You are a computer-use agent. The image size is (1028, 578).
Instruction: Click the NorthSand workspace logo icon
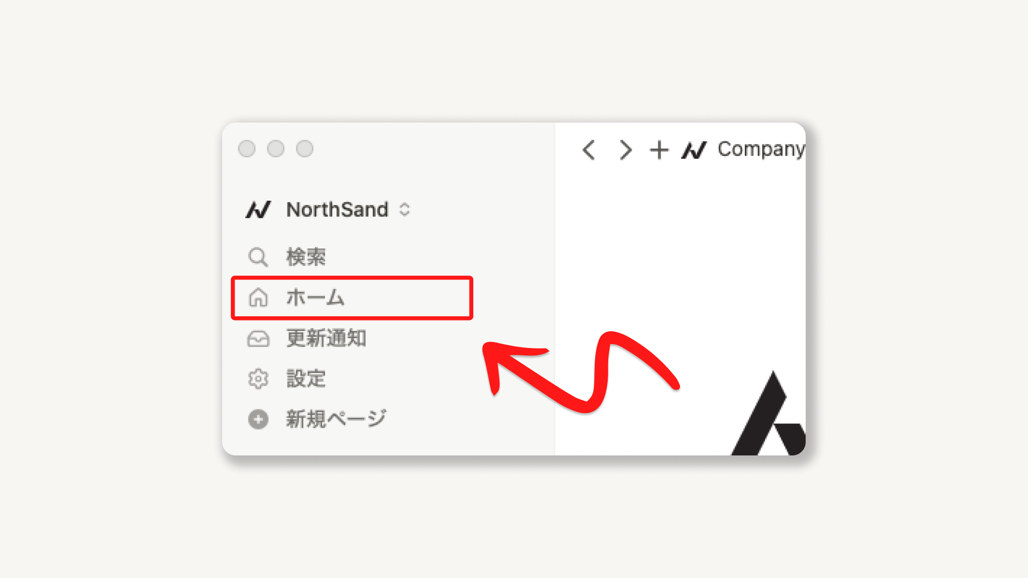click(258, 209)
